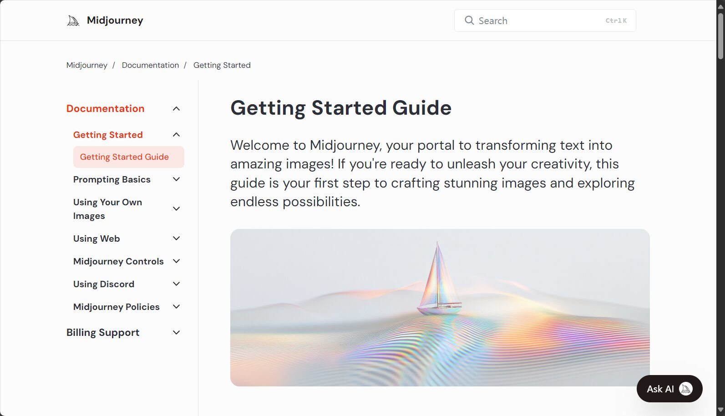Viewport: 725px width, 416px height.
Task: Click the search magnifier icon
Action: (x=469, y=20)
